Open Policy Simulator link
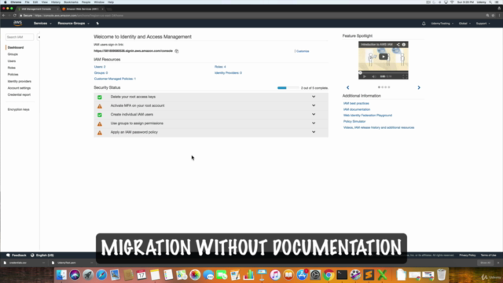 tap(354, 121)
